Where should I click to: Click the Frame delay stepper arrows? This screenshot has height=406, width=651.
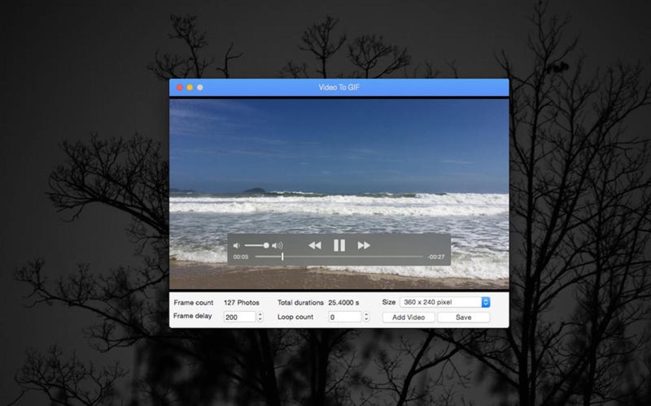pos(260,317)
